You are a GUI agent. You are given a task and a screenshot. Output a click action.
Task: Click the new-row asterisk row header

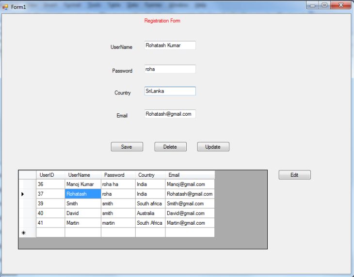[x=27, y=232]
